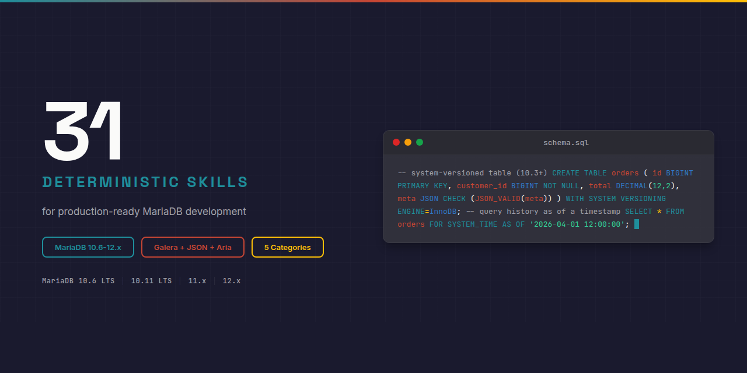Click the schema.sql window title
The width and height of the screenshot is (747, 373).
(x=566, y=143)
